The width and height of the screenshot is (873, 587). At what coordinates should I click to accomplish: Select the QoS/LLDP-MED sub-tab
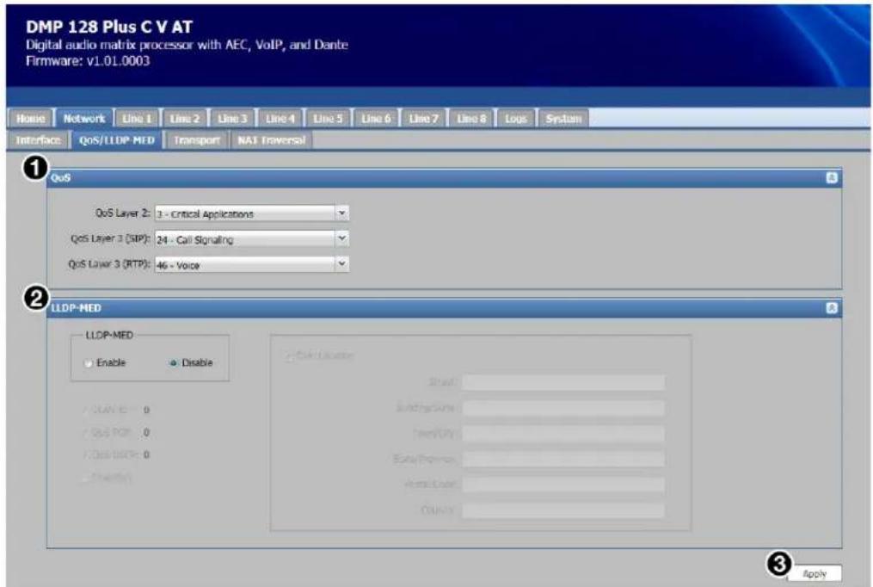(117, 140)
